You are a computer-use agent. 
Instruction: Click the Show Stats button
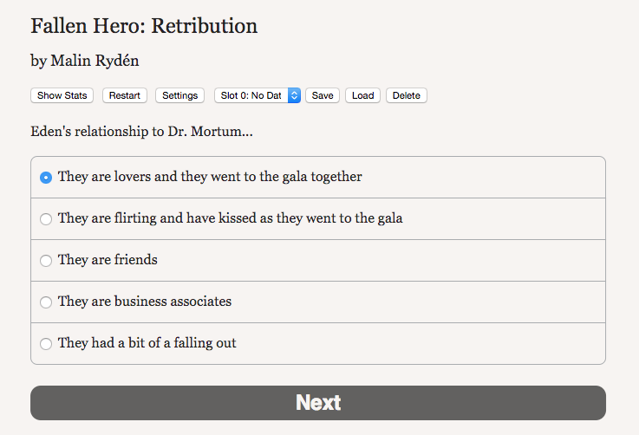pos(62,95)
